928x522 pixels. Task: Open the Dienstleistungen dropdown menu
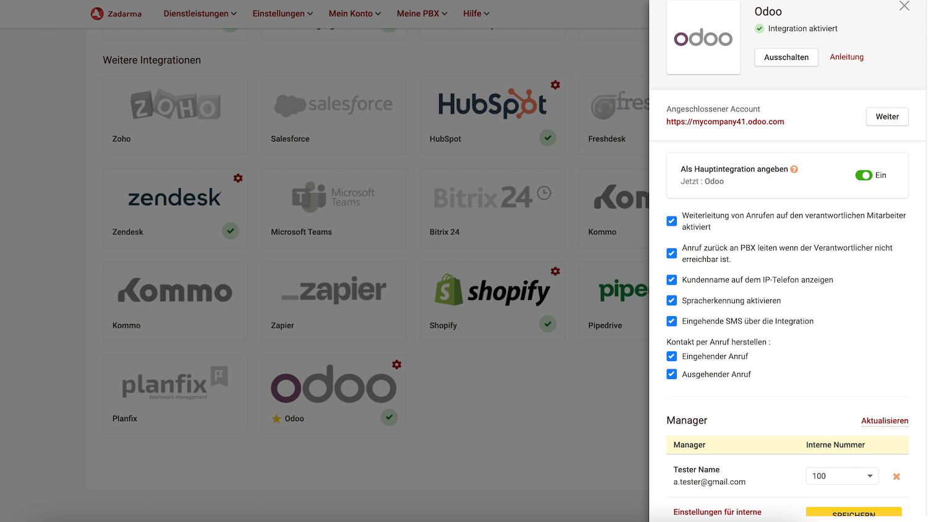click(200, 14)
